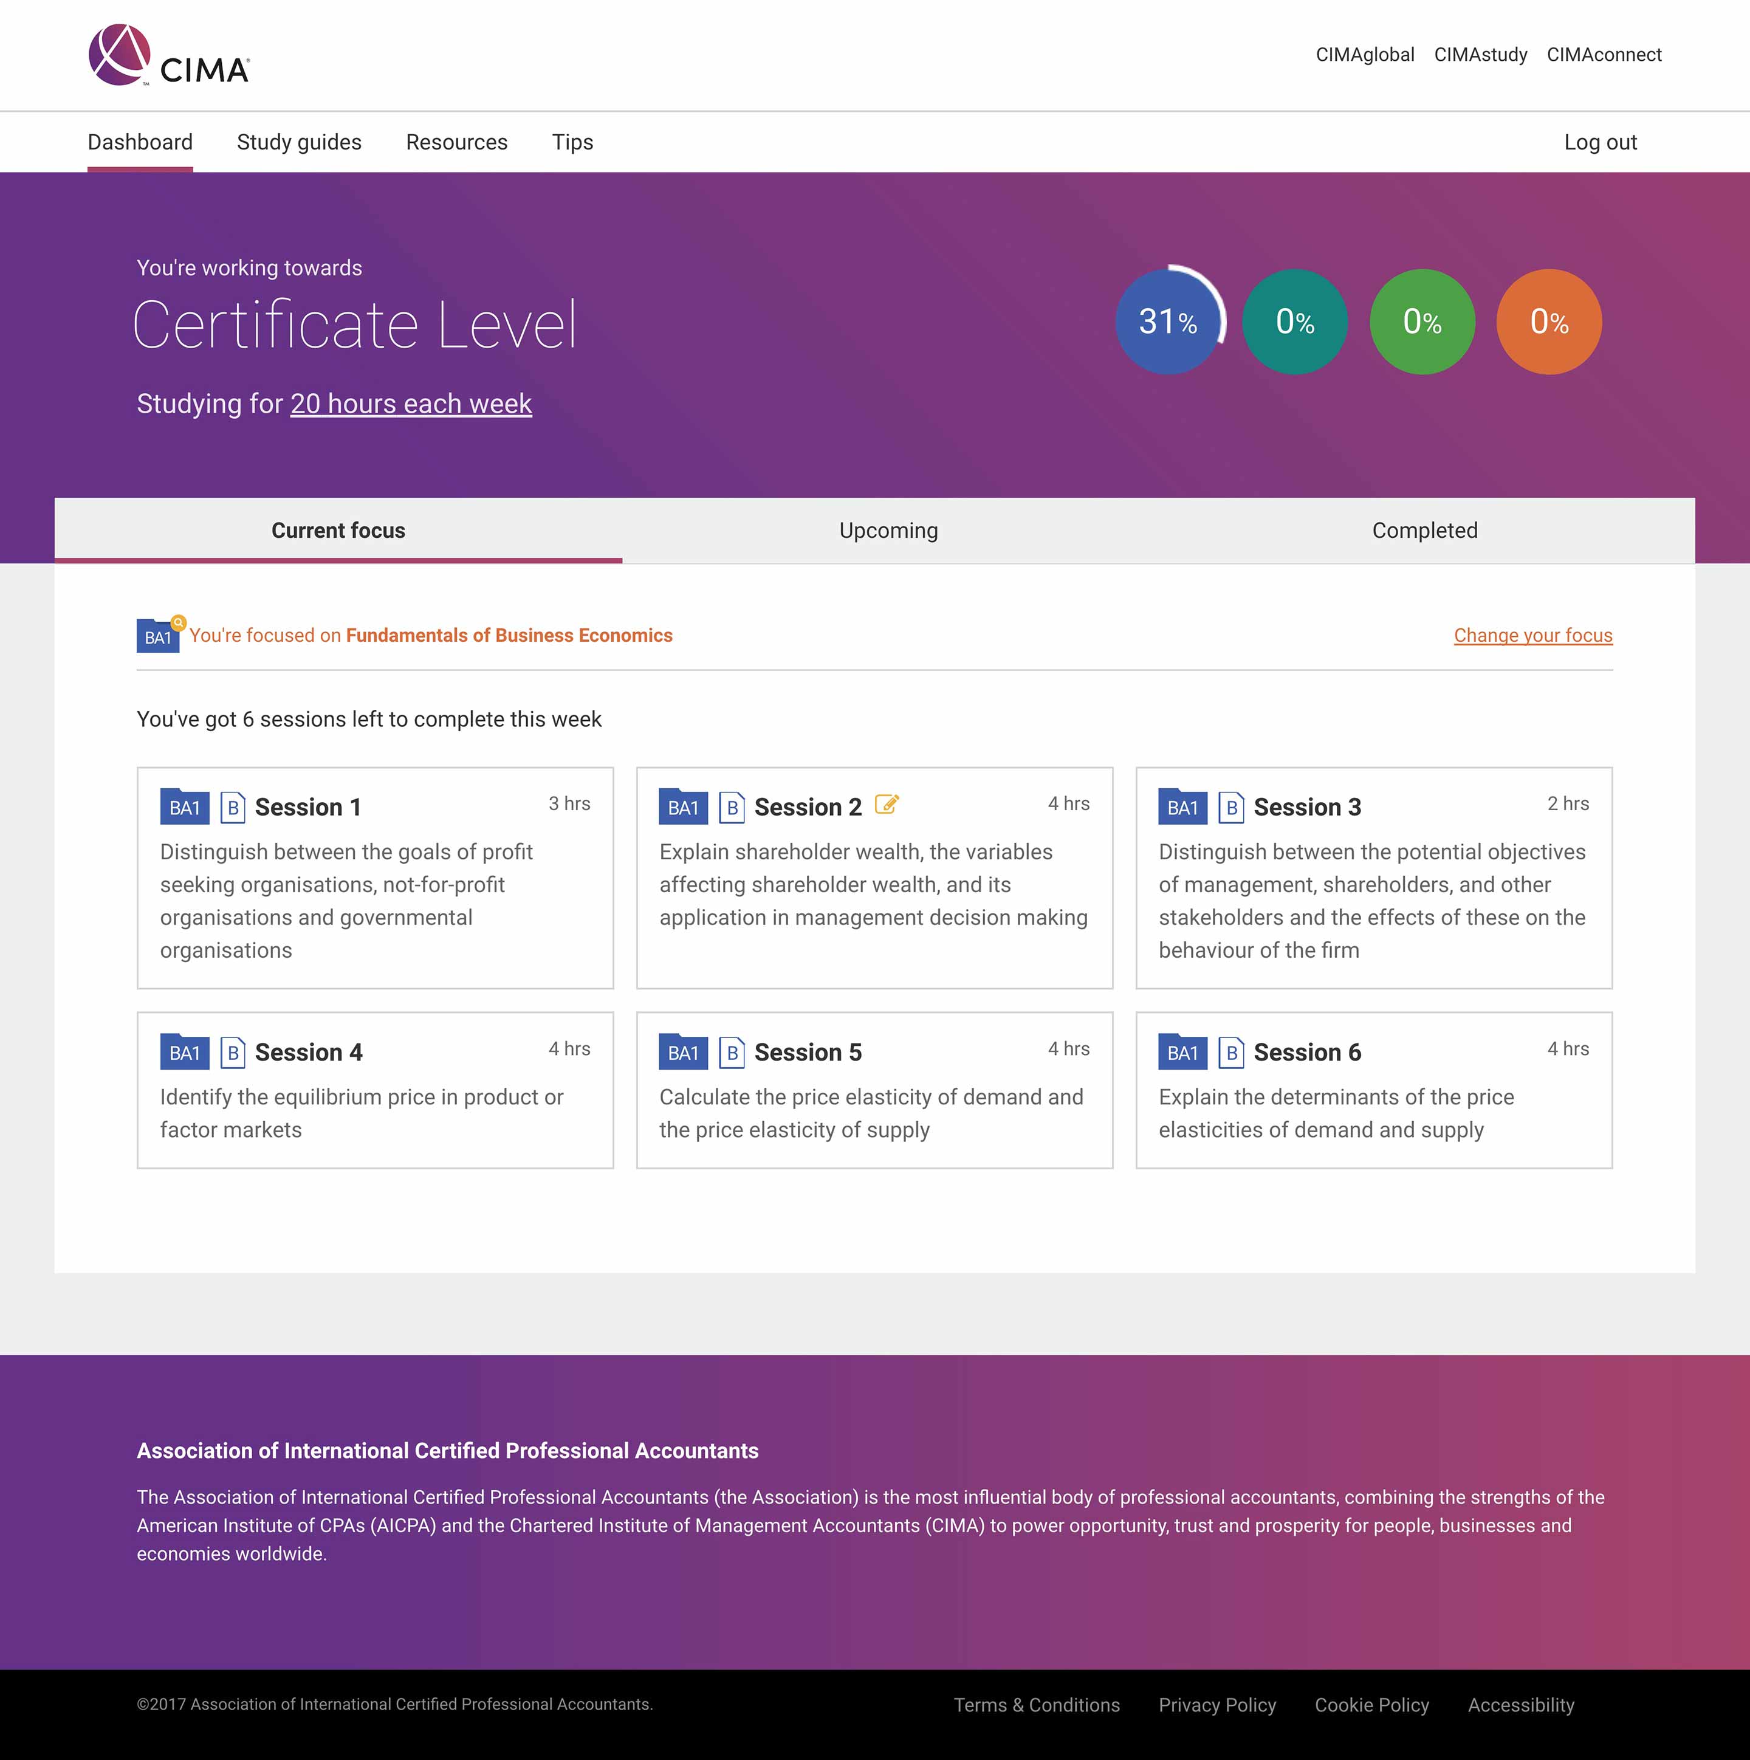The width and height of the screenshot is (1750, 1760).
Task: Open the Cookie Policy link
Action: [x=1372, y=1705]
